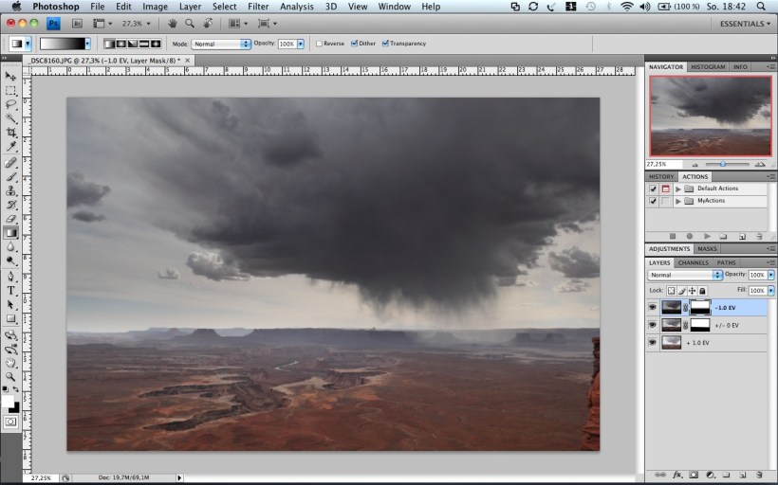Open the Filter menu
Image resolution: width=778 pixels, height=485 pixels.
click(x=258, y=7)
